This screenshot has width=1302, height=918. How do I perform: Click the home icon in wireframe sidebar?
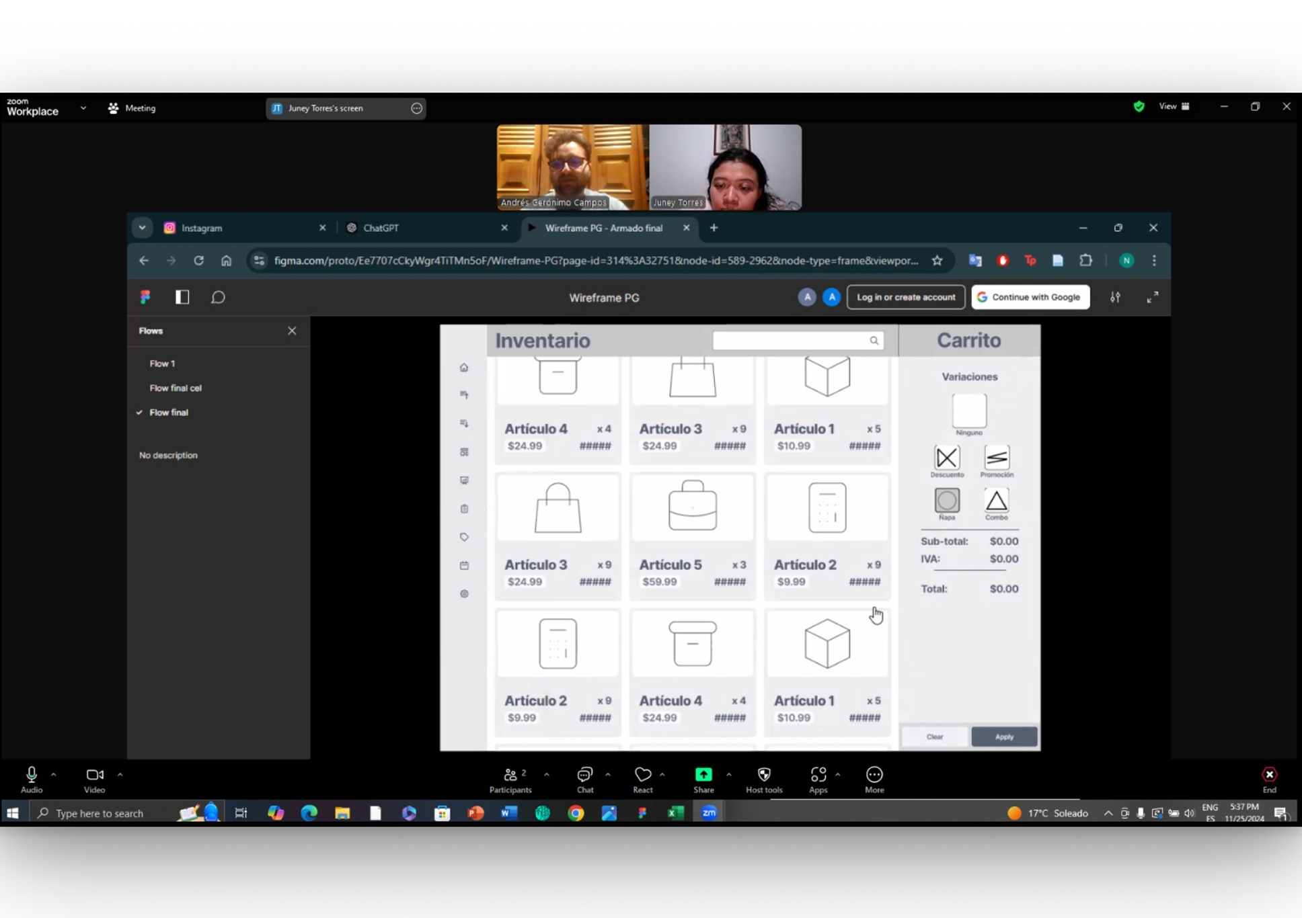point(464,368)
